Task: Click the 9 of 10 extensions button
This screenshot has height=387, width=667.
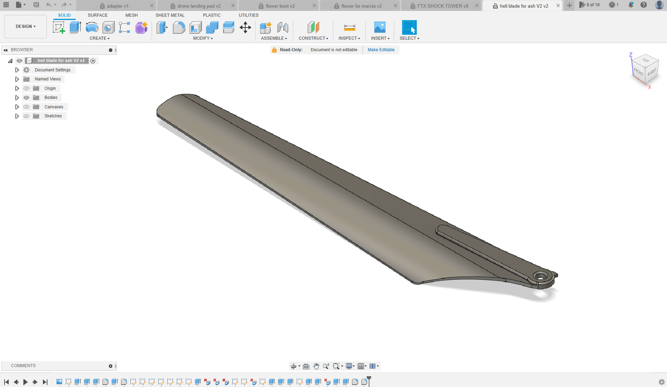Action: [x=589, y=5]
